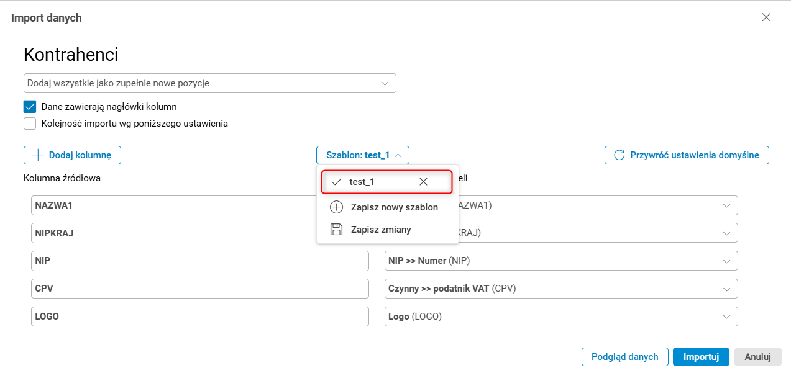The width and height of the screenshot is (791, 373).
Task: Close the Import danych dialog
Action: click(766, 17)
